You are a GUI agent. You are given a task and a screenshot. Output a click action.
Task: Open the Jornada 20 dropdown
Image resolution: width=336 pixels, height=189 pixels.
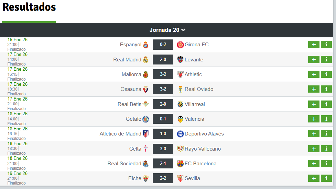(167, 30)
